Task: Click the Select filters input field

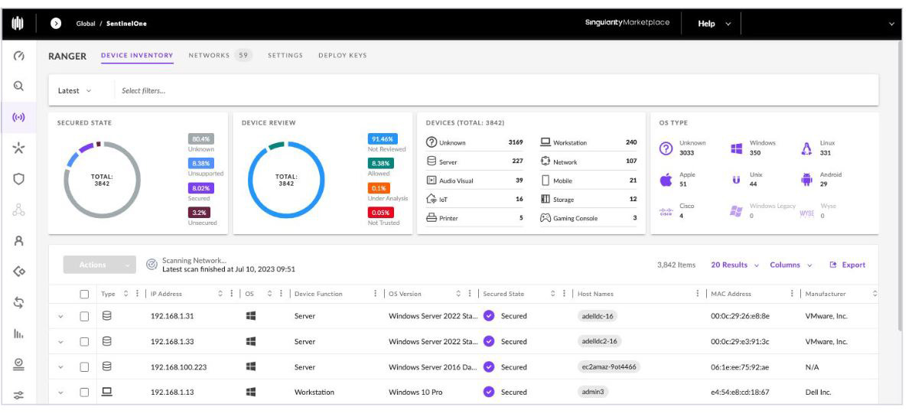Action: pyautogui.click(x=496, y=90)
